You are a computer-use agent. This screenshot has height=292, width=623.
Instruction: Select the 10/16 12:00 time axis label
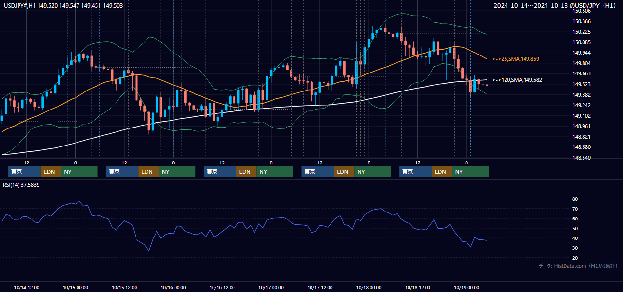tap(222, 287)
